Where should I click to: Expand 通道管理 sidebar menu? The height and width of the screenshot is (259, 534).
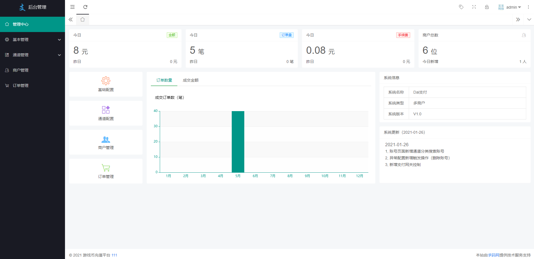pyautogui.click(x=32, y=55)
